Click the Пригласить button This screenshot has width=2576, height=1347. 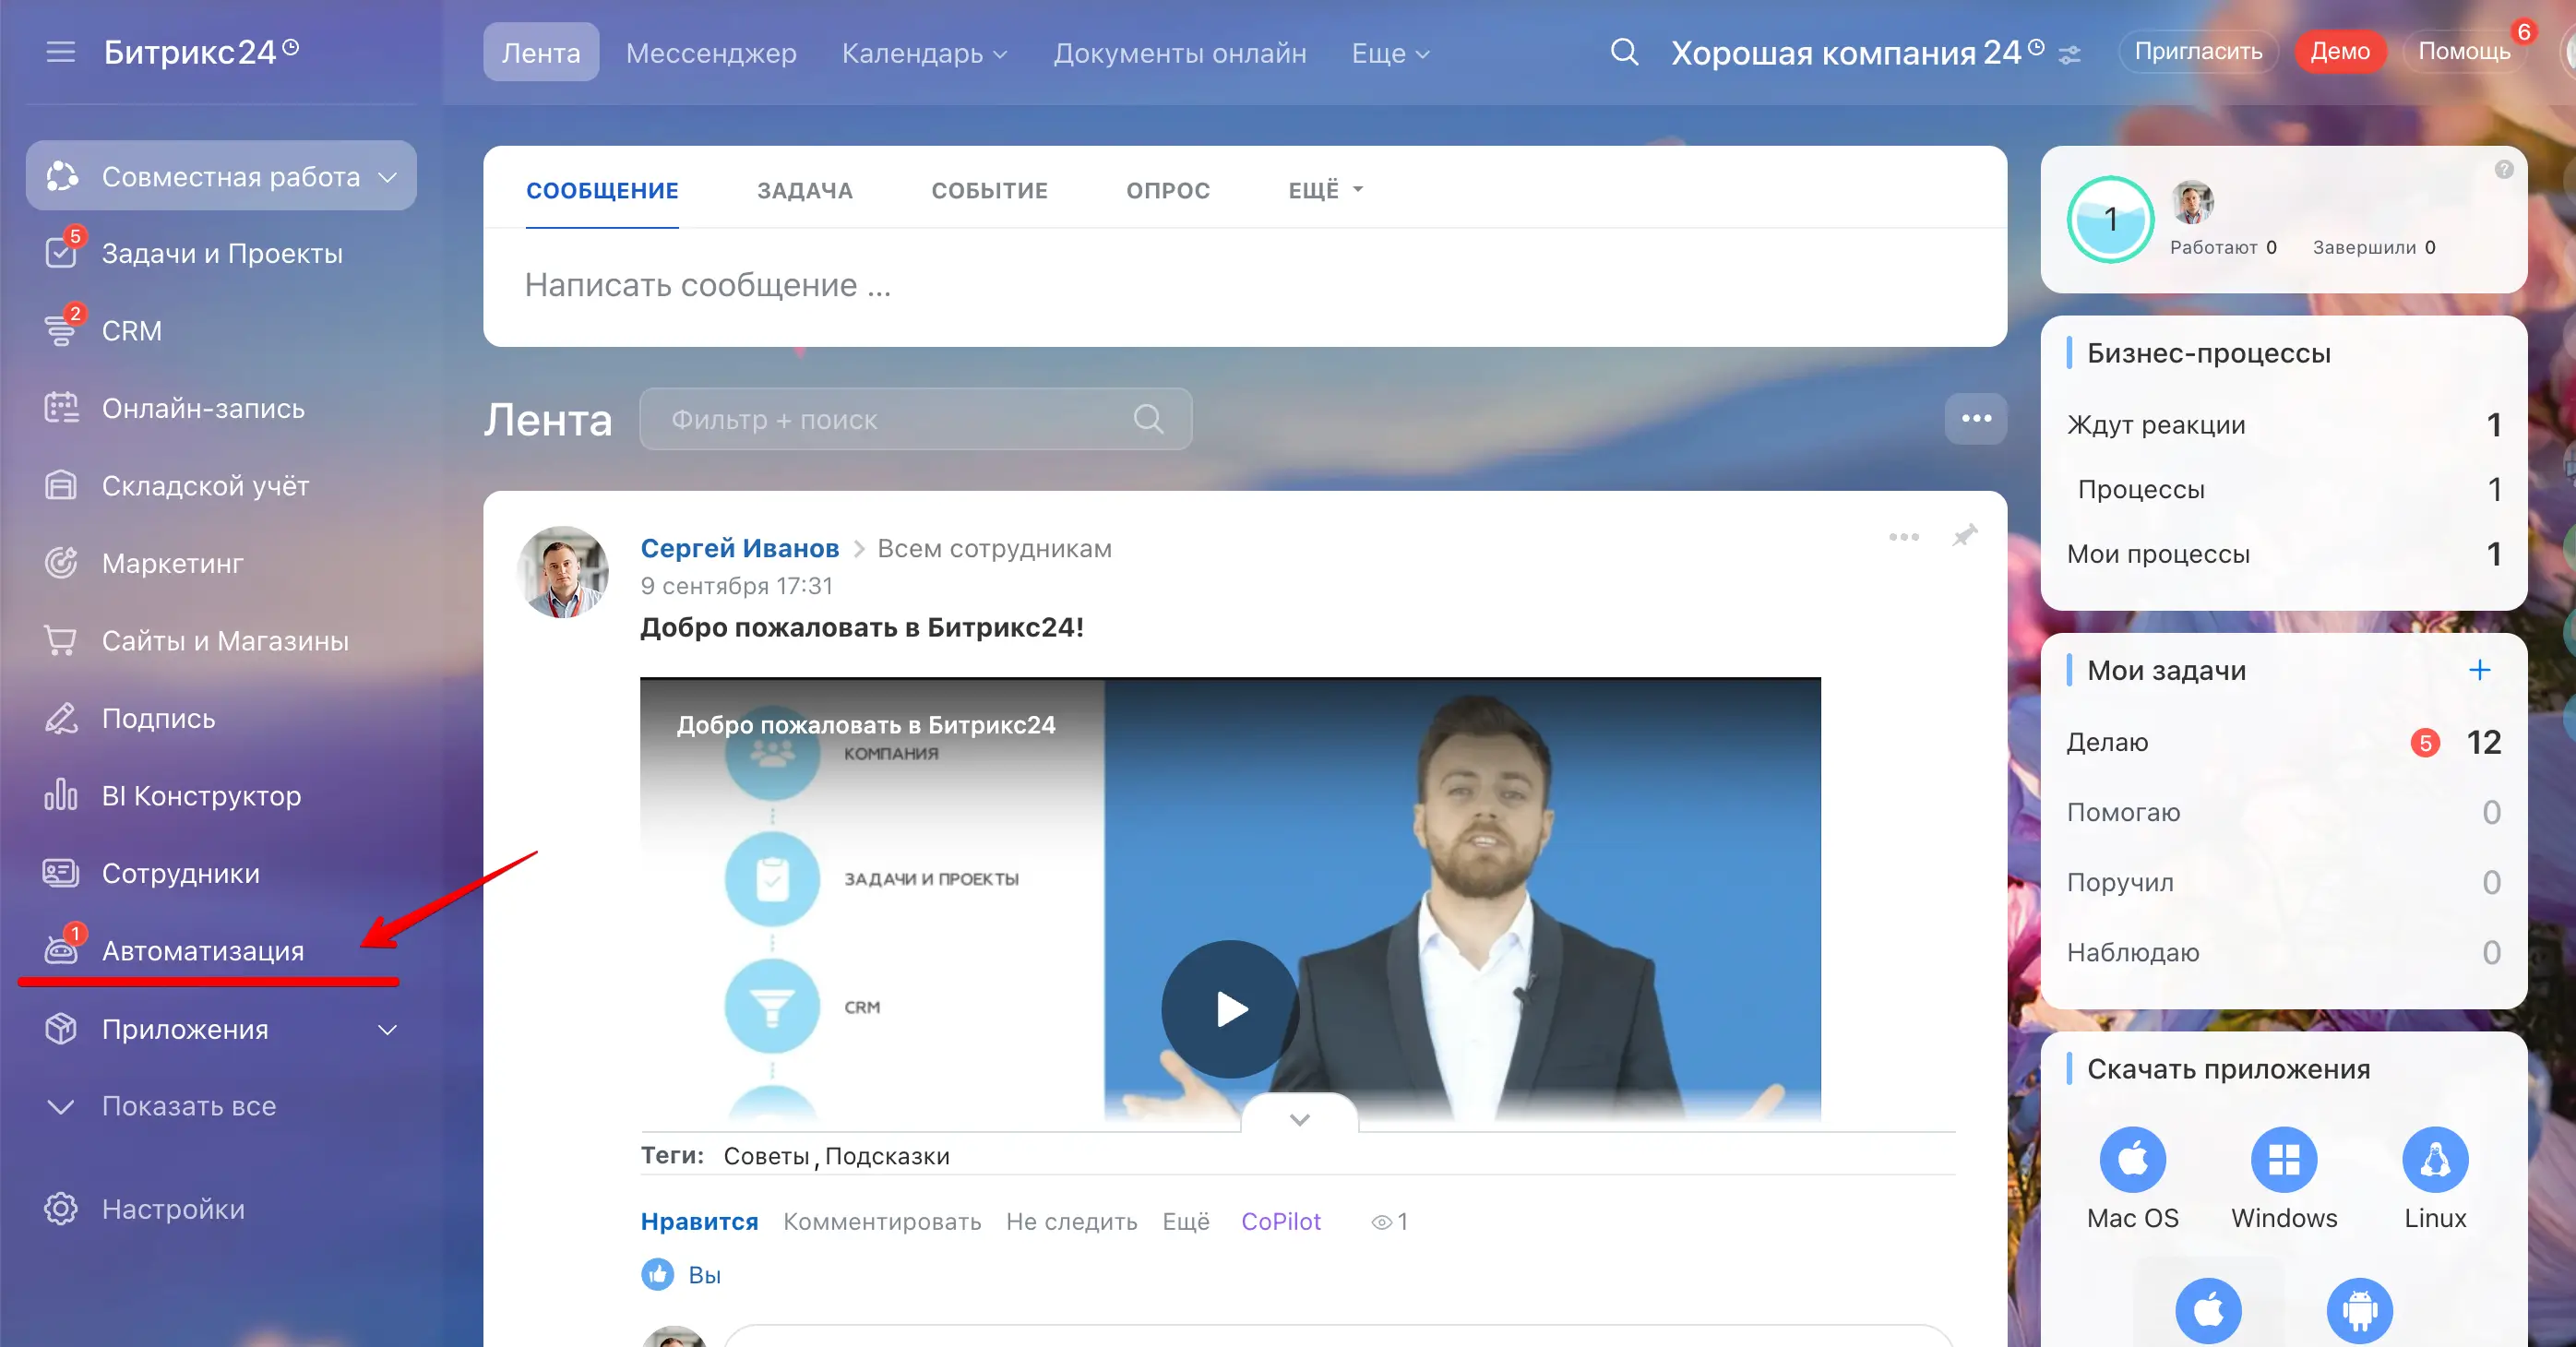(2198, 51)
